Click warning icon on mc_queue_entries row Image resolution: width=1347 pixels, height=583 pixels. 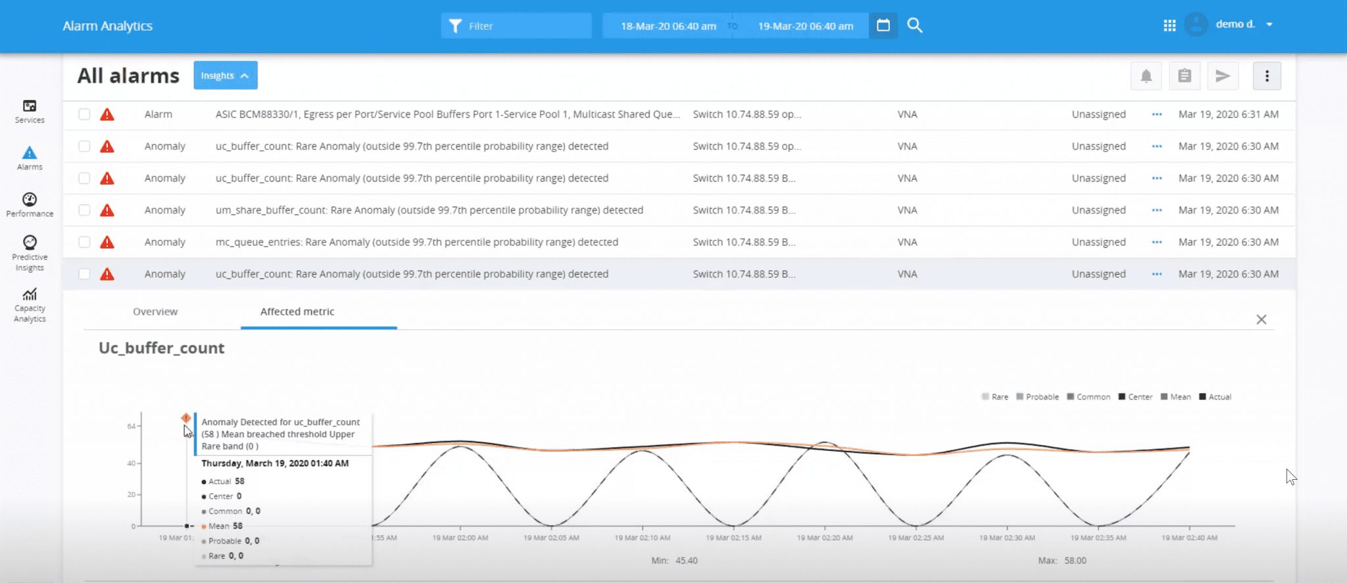pyautogui.click(x=107, y=243)
